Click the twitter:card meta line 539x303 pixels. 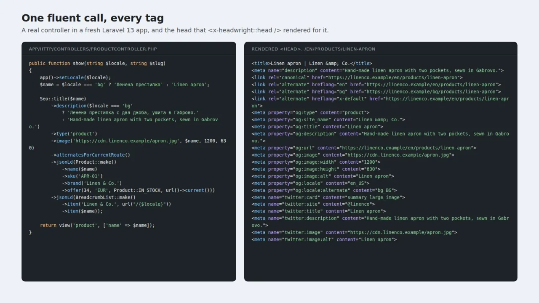(328, 197)
